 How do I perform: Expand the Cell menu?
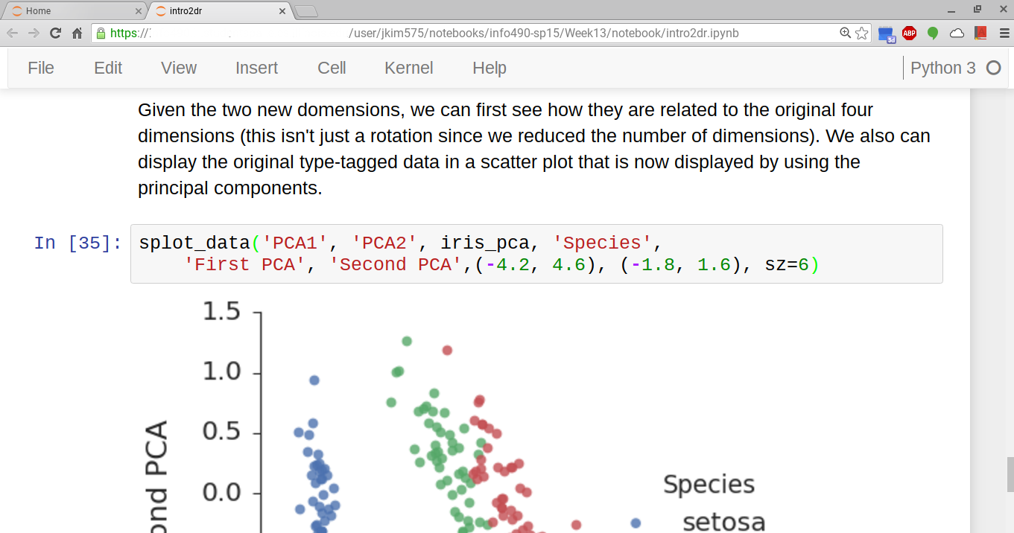coord(332,68)
